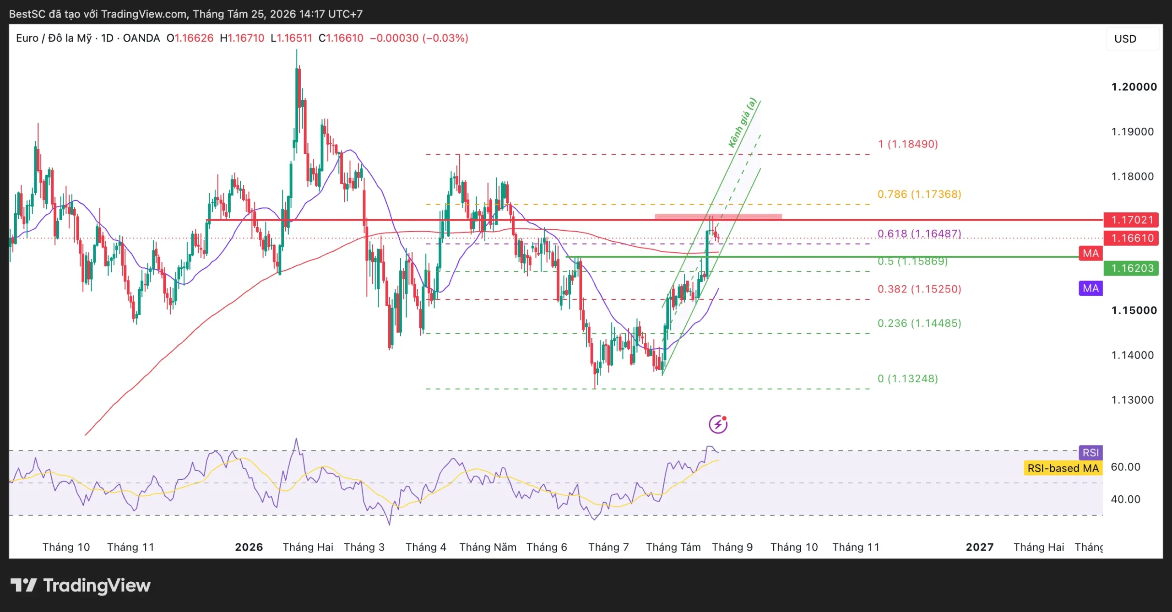Click the green 1.16203 price label

tap(1131, 268)
